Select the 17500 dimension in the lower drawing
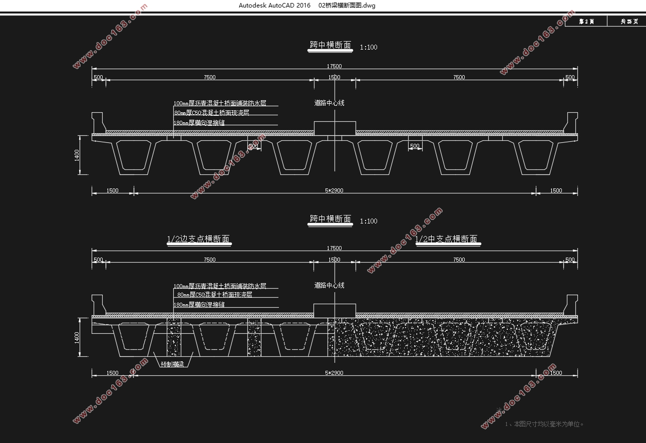646x443 pixels. pos(334,248)
